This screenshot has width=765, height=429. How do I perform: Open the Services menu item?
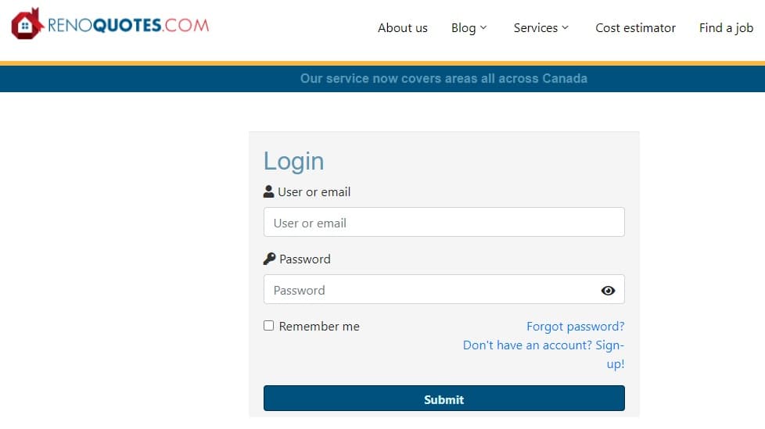[x=535, y=28]
